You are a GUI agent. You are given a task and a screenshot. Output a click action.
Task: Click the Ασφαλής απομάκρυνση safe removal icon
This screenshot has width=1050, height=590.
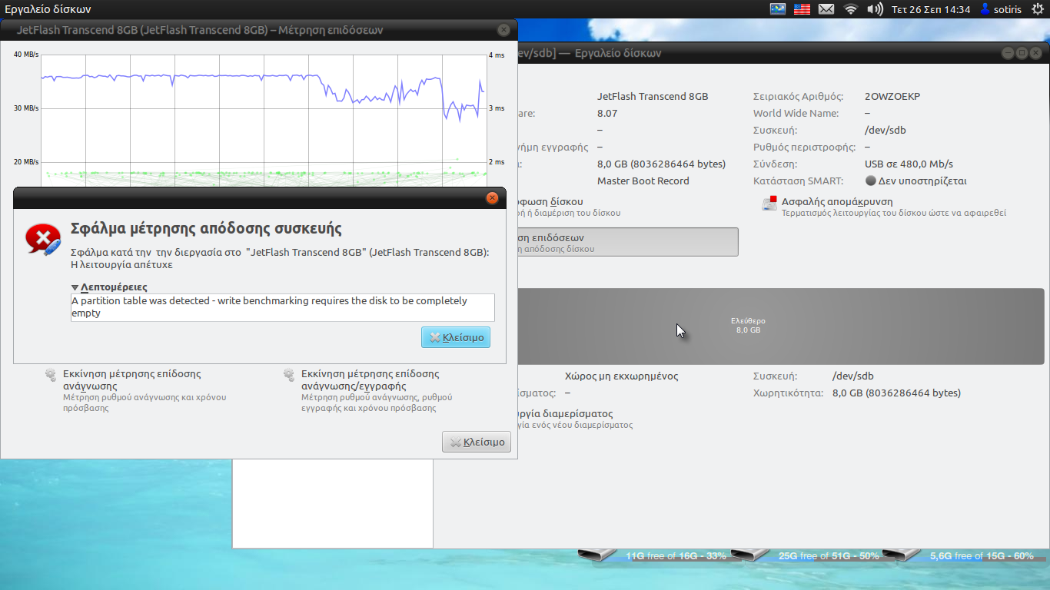tap(769, 204)
